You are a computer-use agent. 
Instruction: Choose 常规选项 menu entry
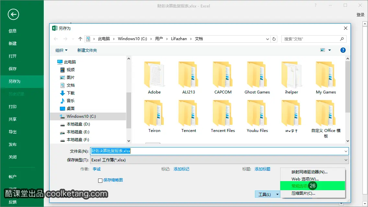pos(313,186)
